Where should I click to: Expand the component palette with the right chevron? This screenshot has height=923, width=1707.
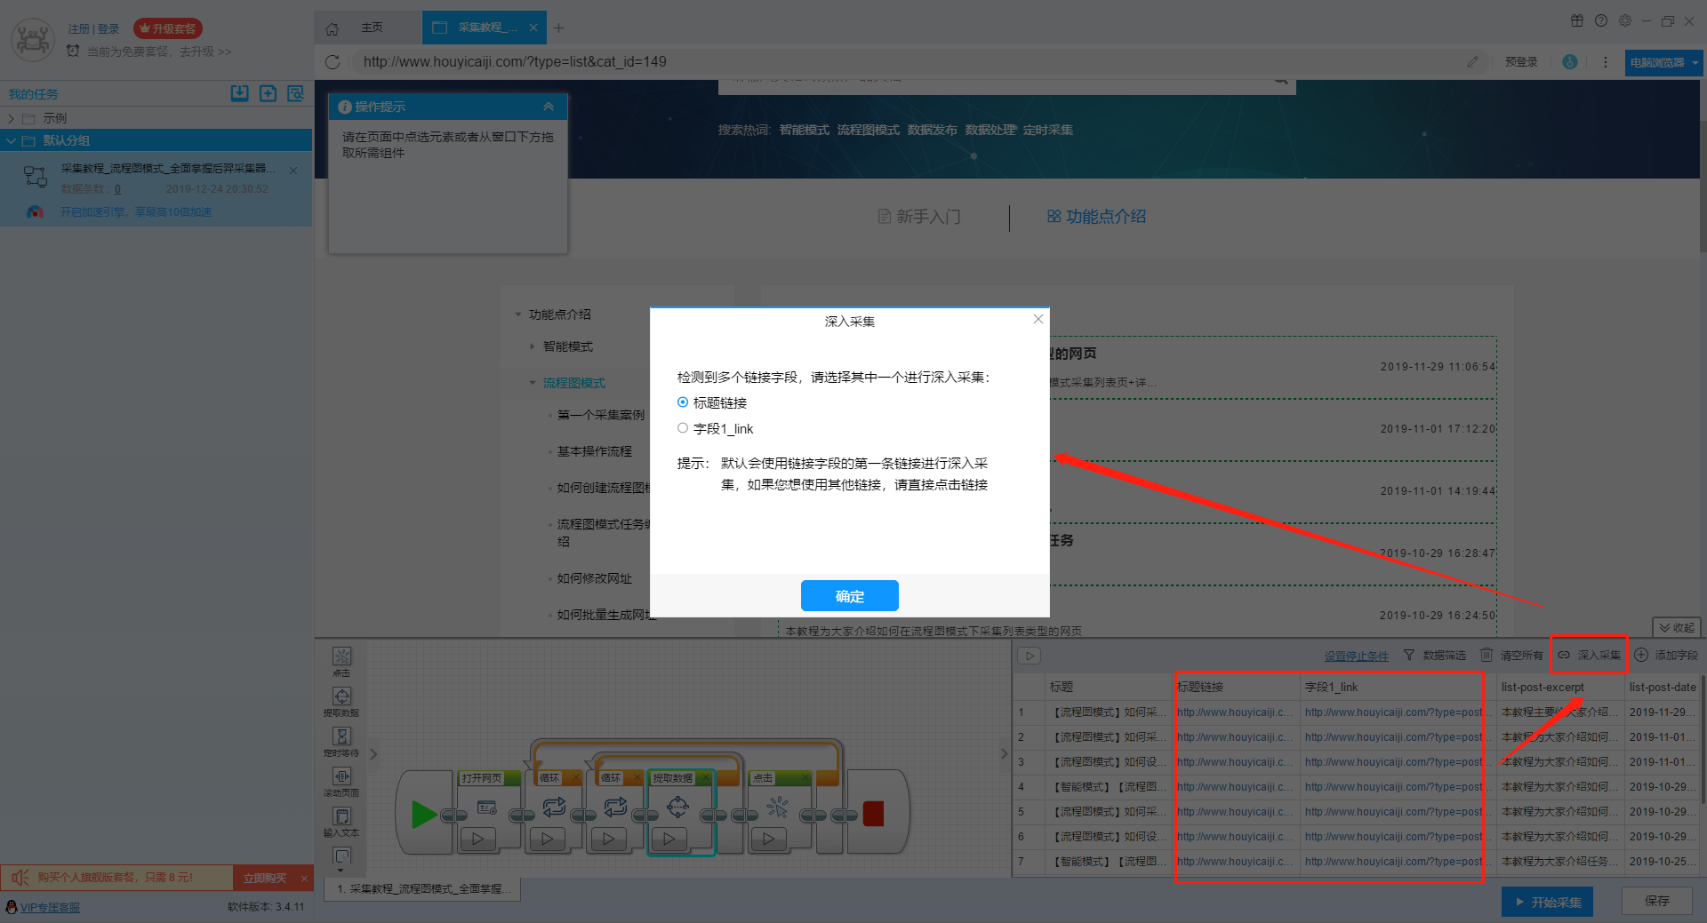pos(373,754)
